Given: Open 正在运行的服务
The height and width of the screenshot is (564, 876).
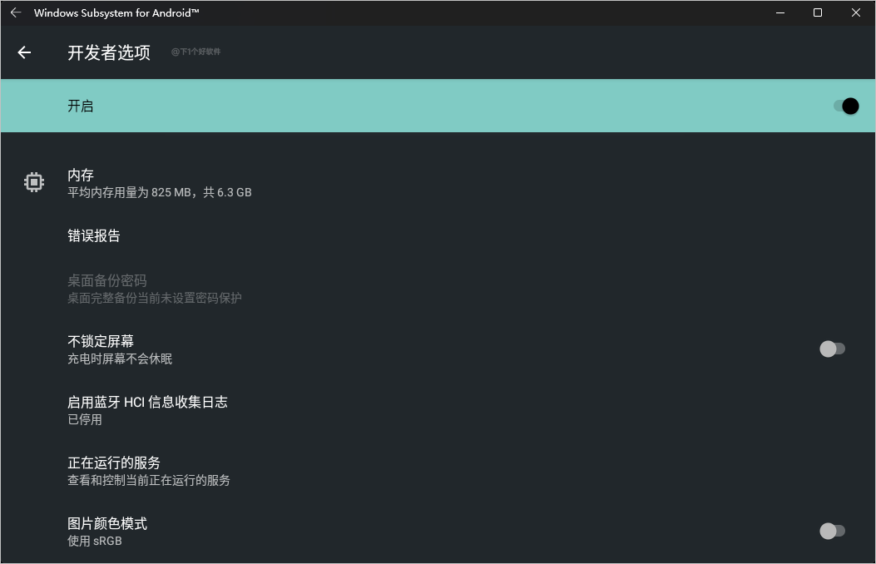Looking at the screenshot, I should click(x=114, y=463).
